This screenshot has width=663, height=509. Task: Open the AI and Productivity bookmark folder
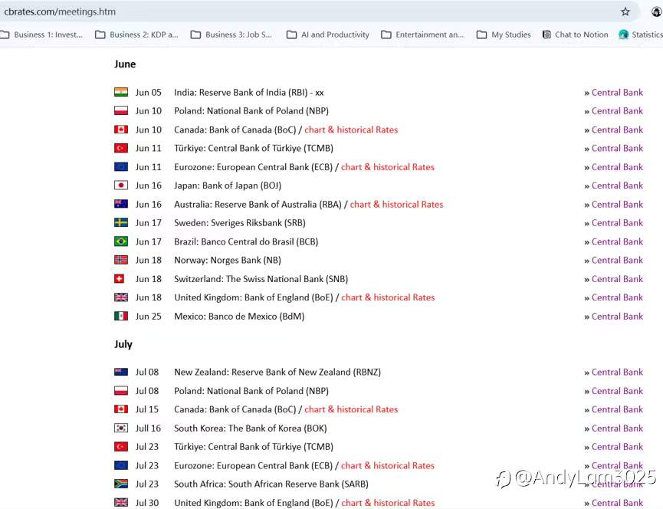pos(328,34)
